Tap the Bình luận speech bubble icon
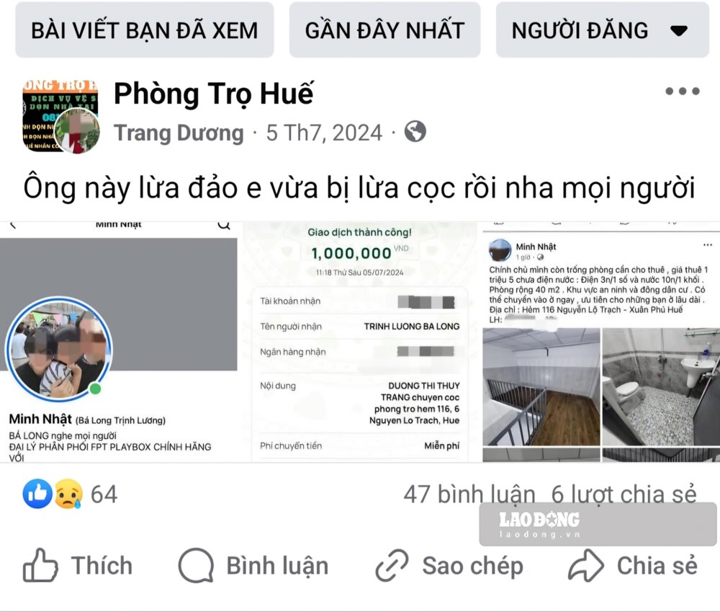The image size is (720, 612). click(x=196, y=565)
